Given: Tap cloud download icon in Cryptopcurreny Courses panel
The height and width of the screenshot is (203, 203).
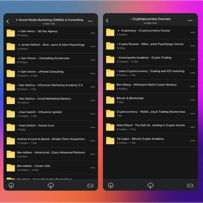Looking at the screenshot, I should [x=150, y=185].
